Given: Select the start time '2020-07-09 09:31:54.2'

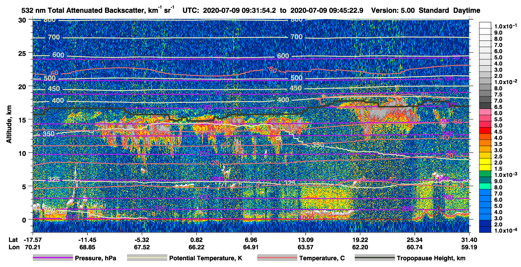Looking at the screenshot, I should (240, 10).
